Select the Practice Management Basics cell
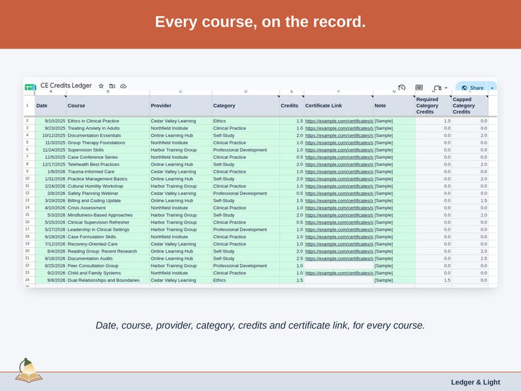Viewport: 521px width, 391px height. 108,178
